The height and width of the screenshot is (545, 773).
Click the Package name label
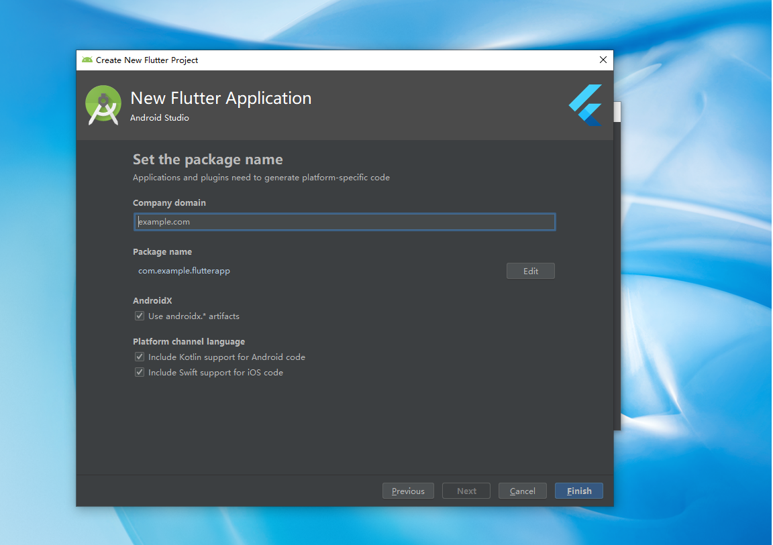(x=162, y=251)
